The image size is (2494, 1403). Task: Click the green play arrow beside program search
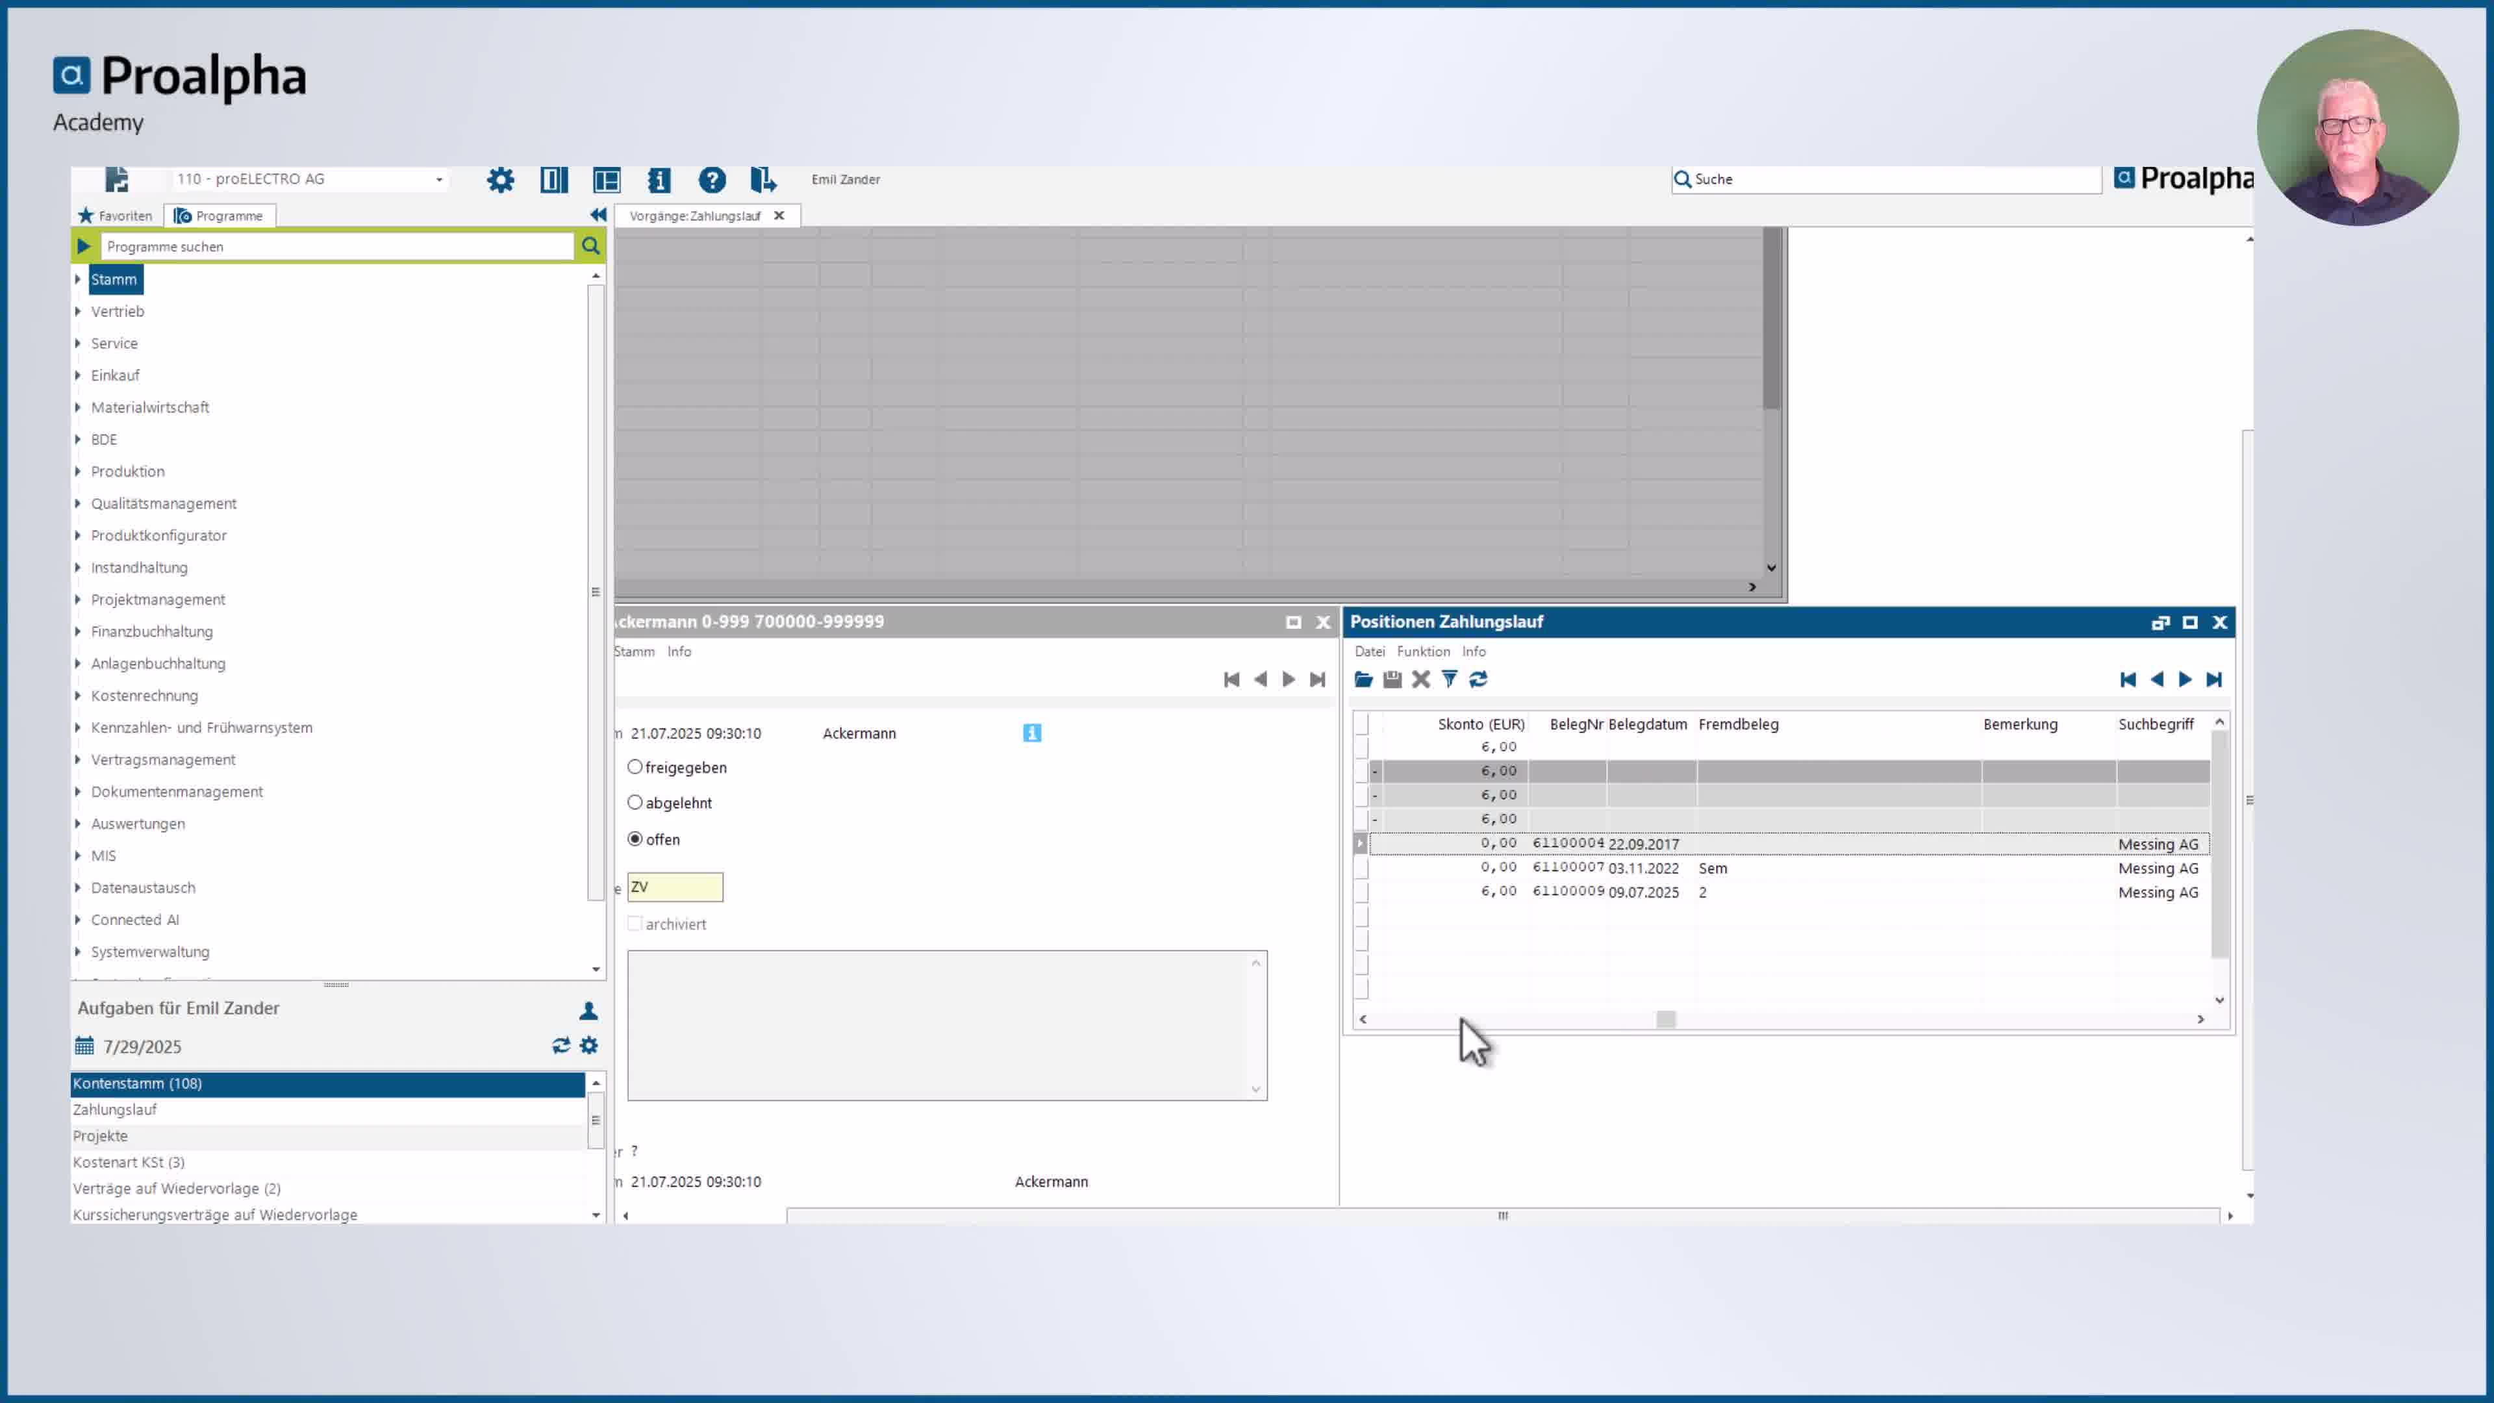(x=84, y=246)
